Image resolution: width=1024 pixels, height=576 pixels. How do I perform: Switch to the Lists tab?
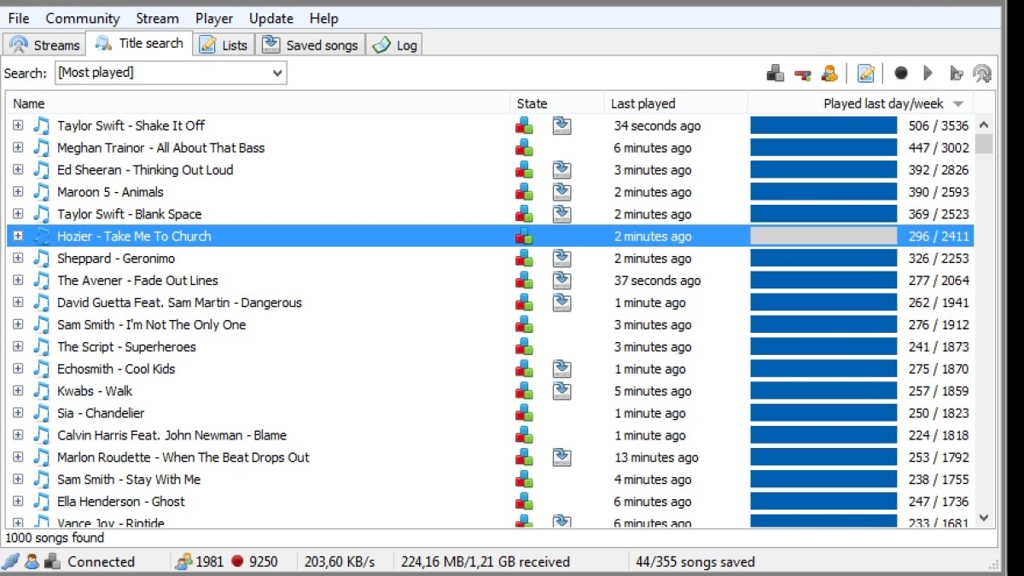[224, 45]
